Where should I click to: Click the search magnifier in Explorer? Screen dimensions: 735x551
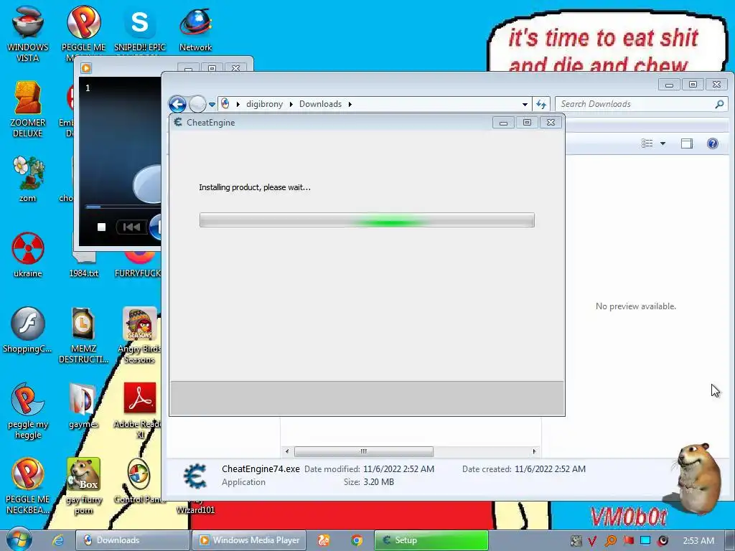click(x=719, y=104)
